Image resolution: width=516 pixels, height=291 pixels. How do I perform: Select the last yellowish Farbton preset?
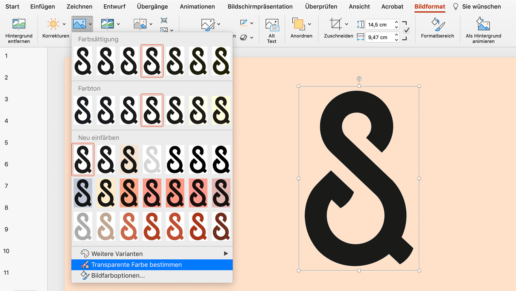[x=221, y=110]
